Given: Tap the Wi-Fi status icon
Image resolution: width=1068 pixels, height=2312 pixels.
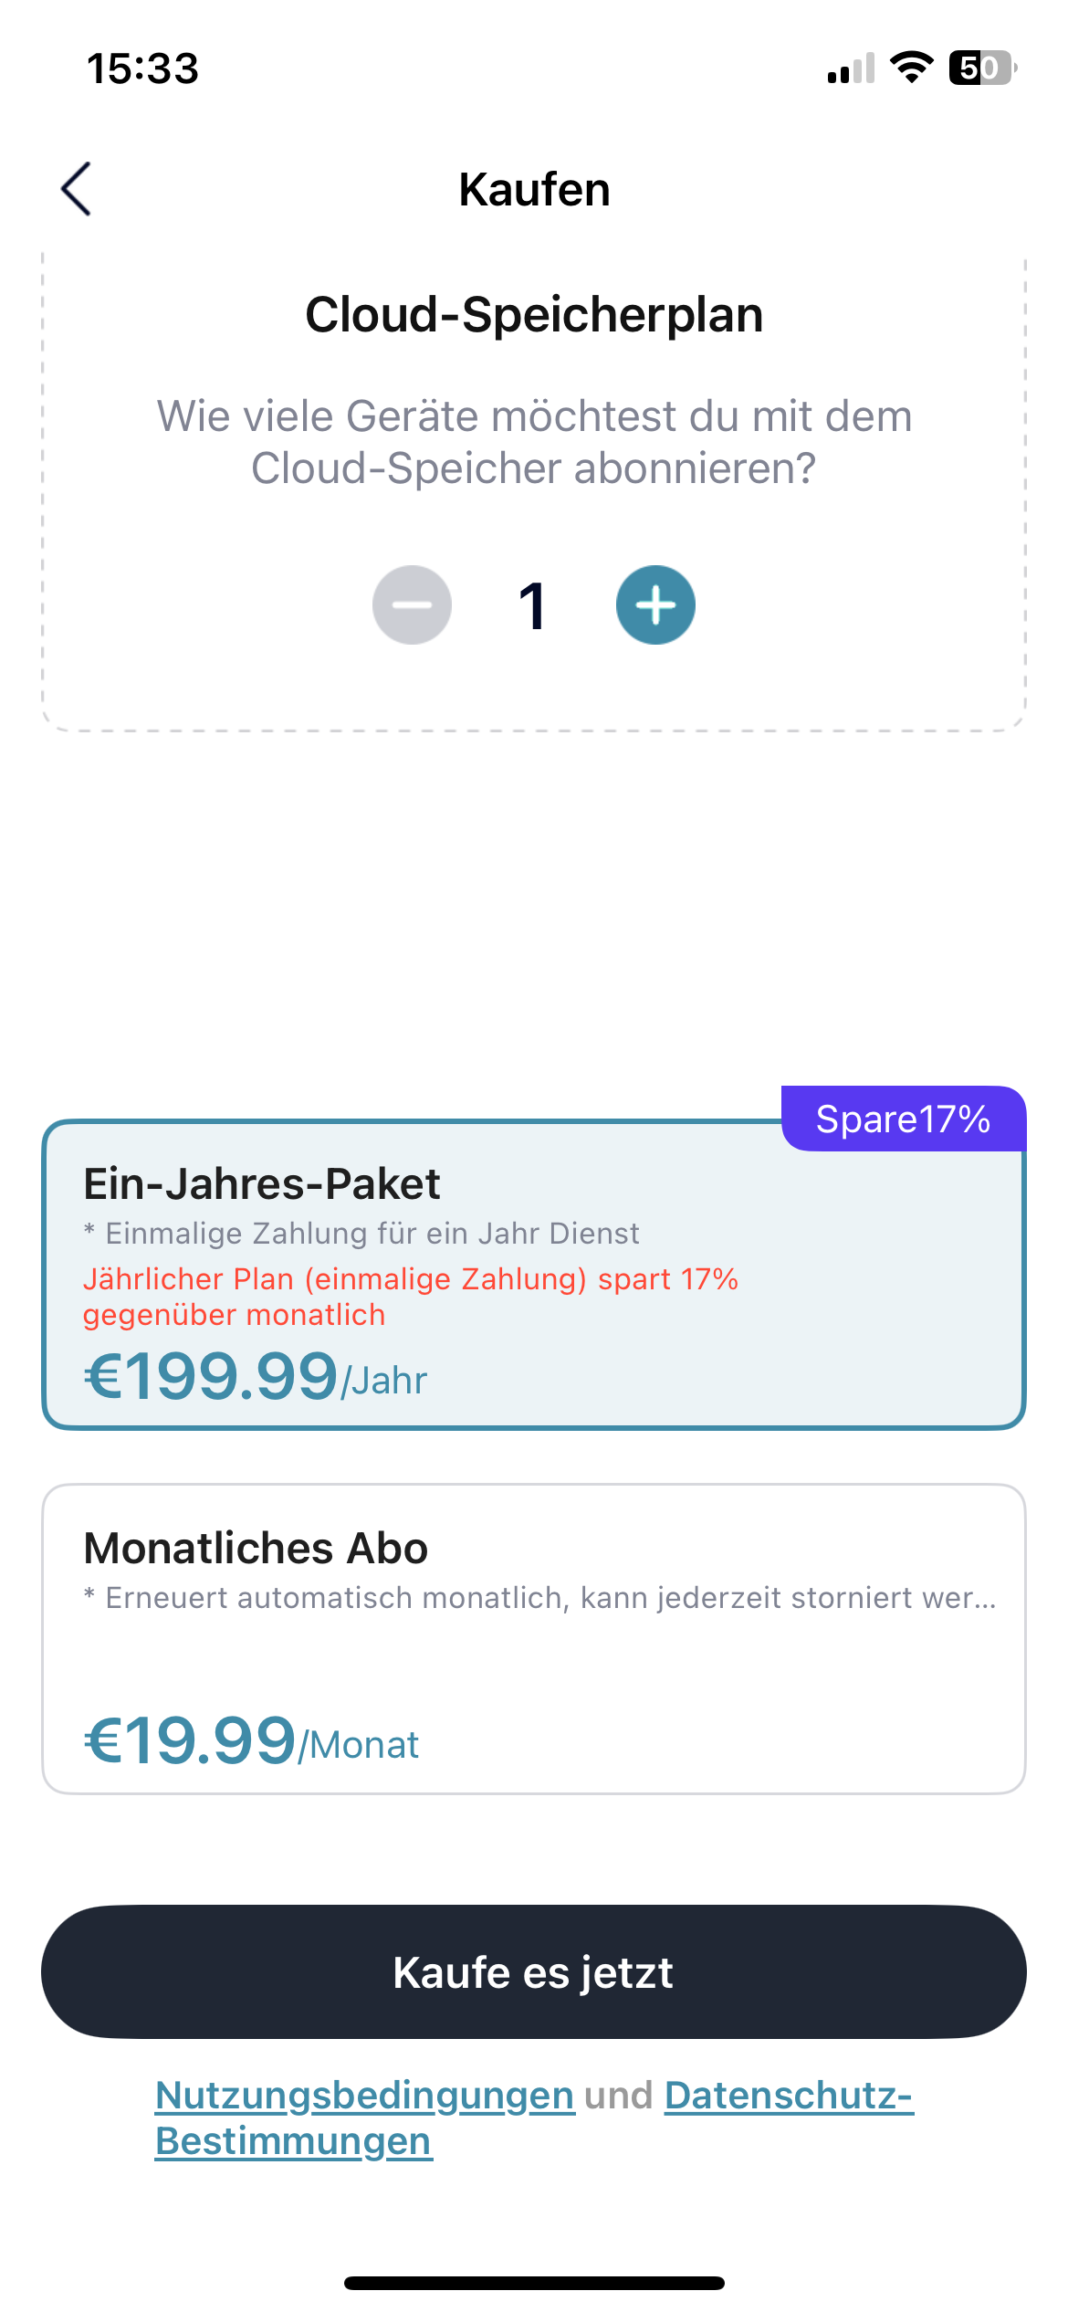Looking at the screenshot, I should pyautogui.click(x=911, y=68).
